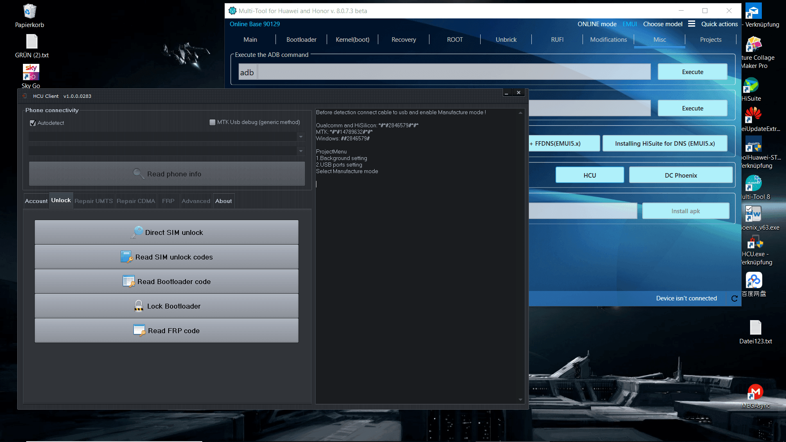Click the HCU log scrollbar down arrow
This screenshot has width=786, height=442.
tap(520, 399)
